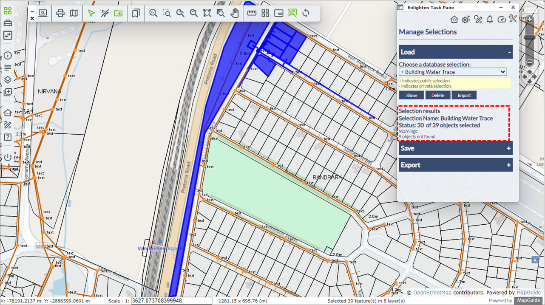Open the database selection dropdown
This screenshot has width=545, height=305.
tap(453, 72)
